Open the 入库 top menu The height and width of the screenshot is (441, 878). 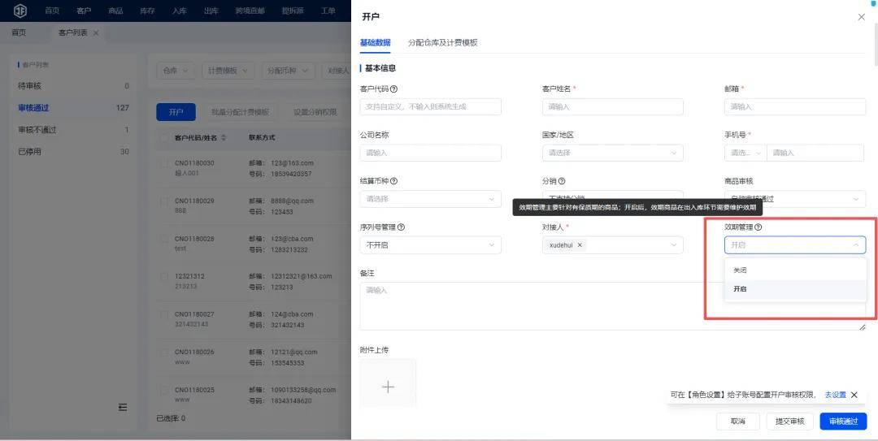pos(179,11)
